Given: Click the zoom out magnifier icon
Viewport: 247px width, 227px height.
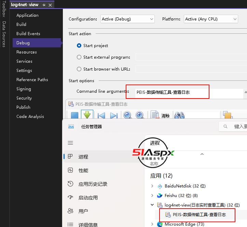Looking at the screenshot, I should (127, 115).
